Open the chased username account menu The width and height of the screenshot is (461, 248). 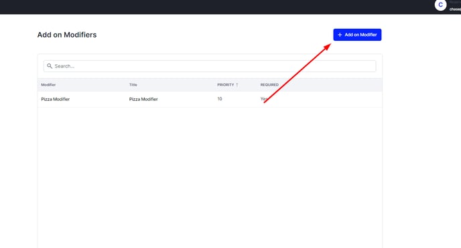[x=455, y=9]
